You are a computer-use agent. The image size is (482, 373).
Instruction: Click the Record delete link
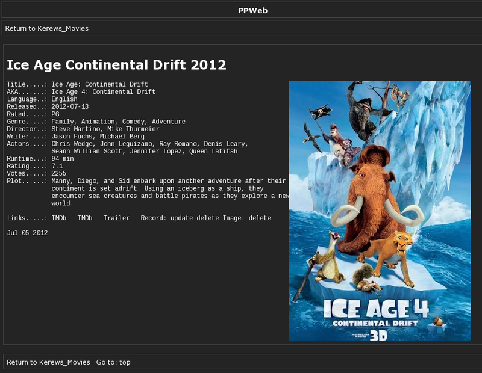[208, 218]
